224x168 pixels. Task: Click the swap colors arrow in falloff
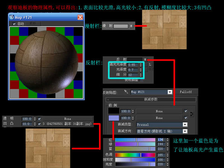tap(192, 113)
